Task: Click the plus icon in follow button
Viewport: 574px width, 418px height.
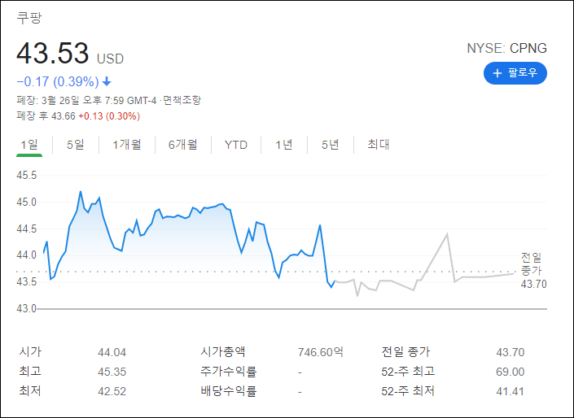Action: pyautogui.click(x=497, y=73)
